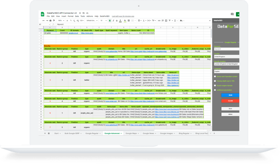280x164 pixels.
Task: Switch to the Google Images sheet tab
Action: [x=167, y=133]
